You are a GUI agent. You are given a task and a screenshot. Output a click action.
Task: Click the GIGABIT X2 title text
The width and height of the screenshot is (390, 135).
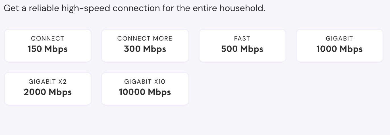tap(48, 82)
